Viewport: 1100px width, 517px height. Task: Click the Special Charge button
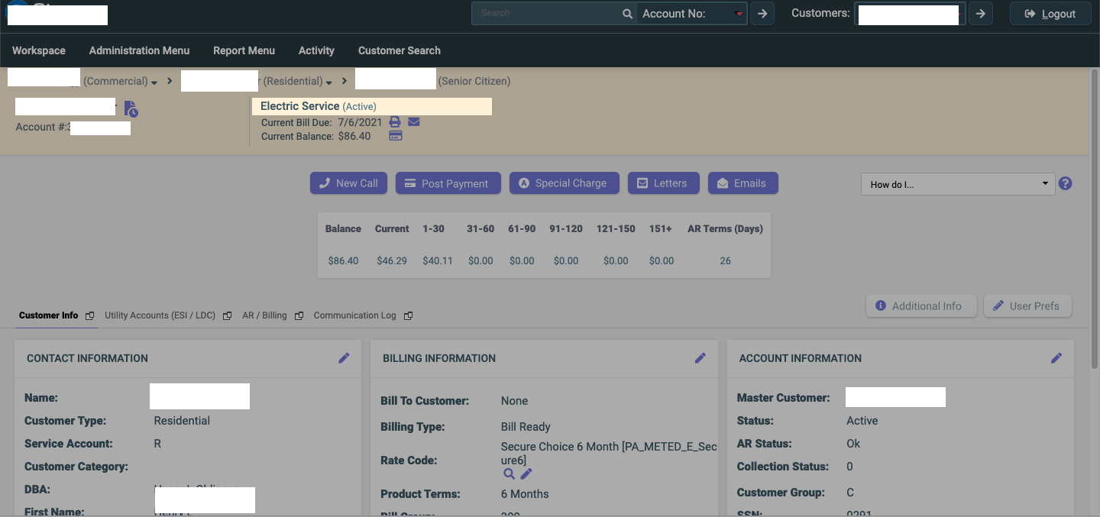(562, 183)
